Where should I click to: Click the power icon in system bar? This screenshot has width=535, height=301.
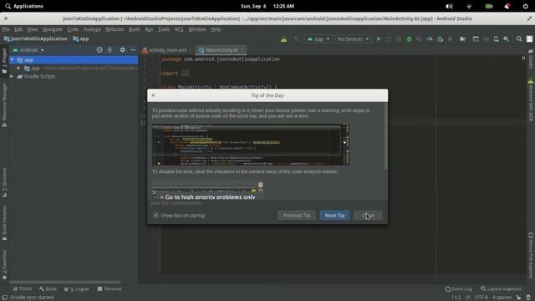[x=526, y=6]
